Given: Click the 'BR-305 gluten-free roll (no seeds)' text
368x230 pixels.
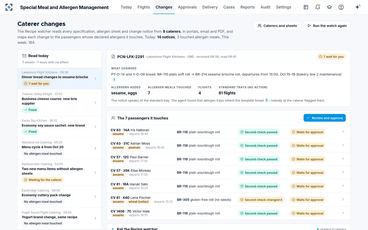Looking at the screenshot, I should pos(204,200).
